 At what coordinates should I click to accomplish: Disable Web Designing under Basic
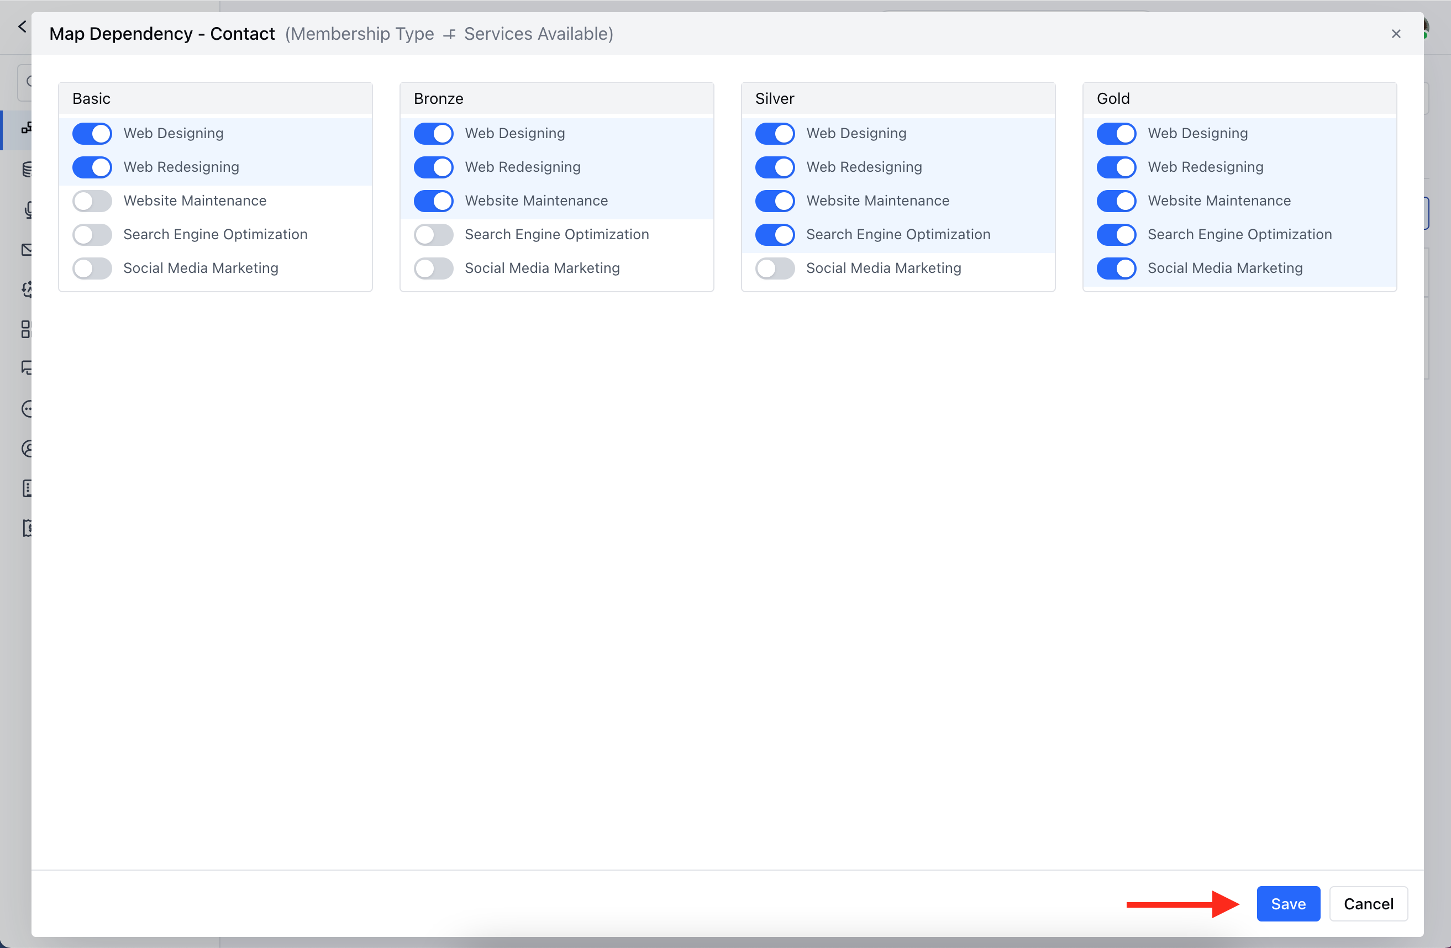[x=92, y=134]
